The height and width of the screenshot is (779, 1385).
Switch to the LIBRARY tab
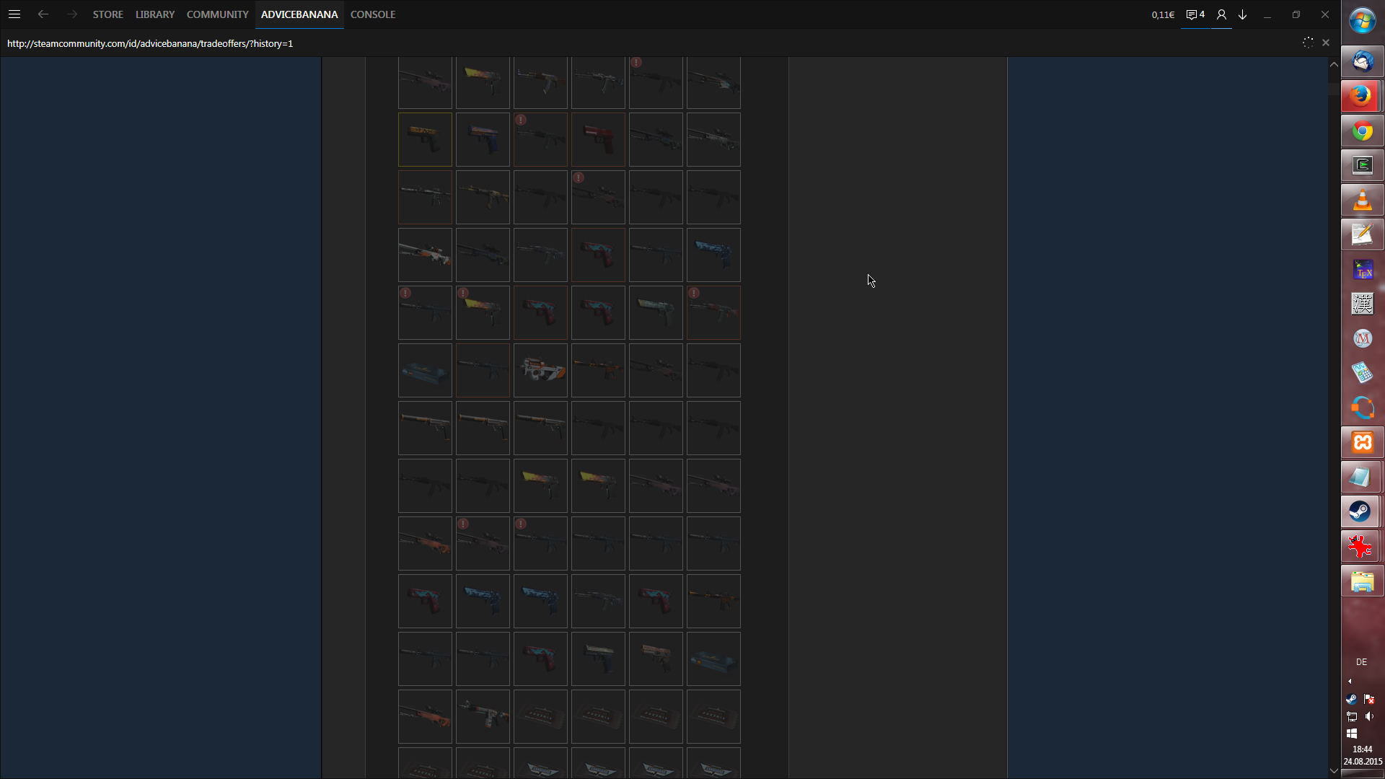[x=155, y=14]
